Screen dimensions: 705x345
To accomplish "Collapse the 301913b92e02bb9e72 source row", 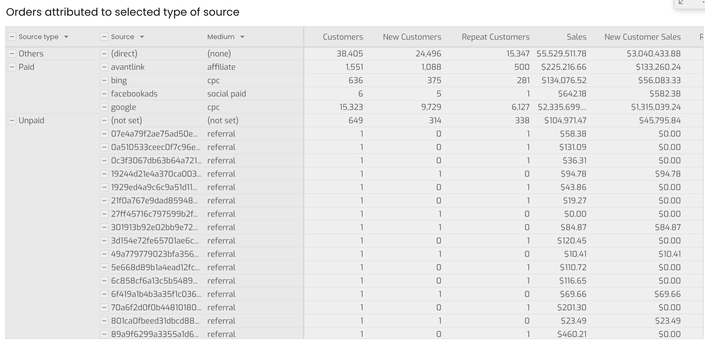I will tap(104, 227).
